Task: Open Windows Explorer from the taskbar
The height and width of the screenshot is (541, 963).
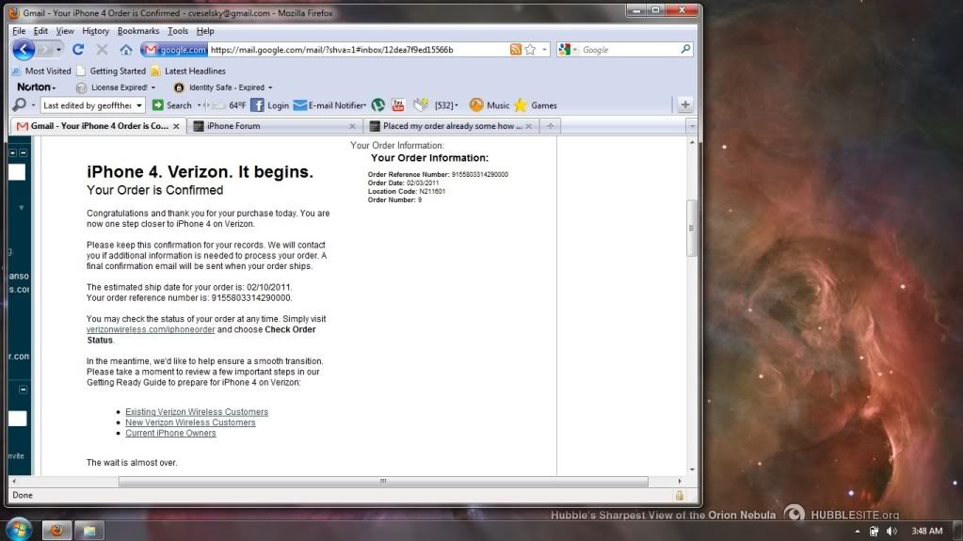Action: point(89,530)
